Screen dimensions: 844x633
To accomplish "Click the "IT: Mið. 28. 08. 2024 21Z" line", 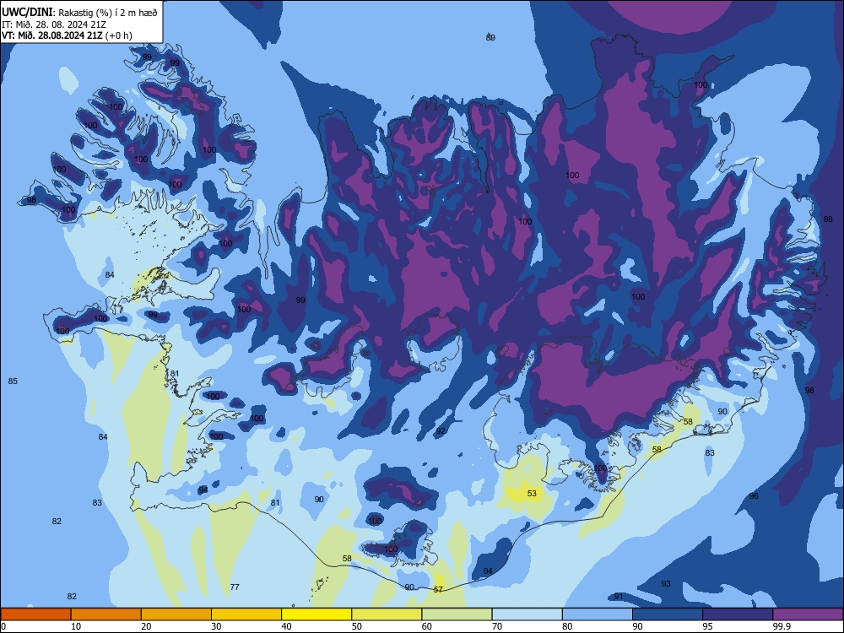I will tap(56, 24).
